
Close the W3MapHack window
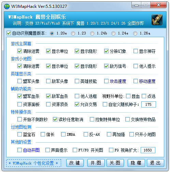(x=158, y=5)
